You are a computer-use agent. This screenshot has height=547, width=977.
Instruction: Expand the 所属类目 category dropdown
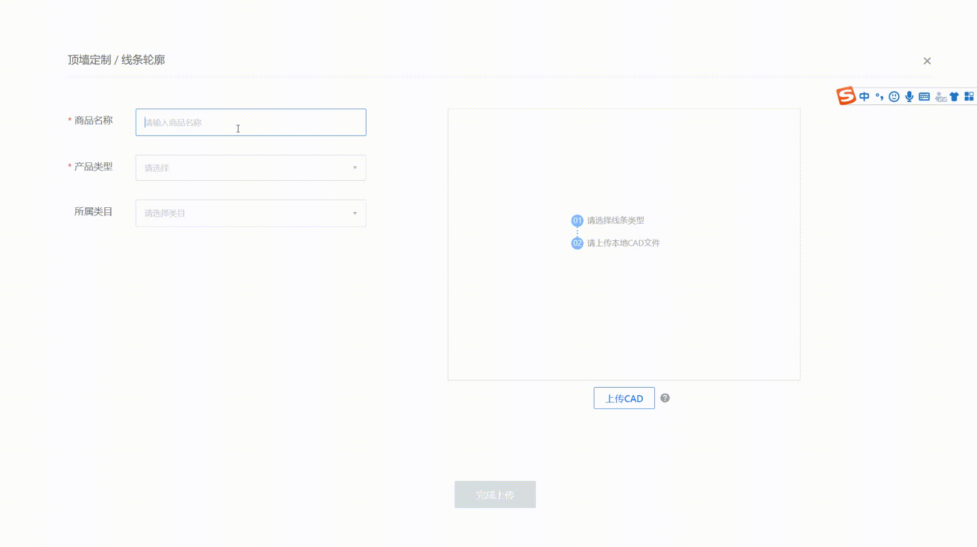click(251, 213)
